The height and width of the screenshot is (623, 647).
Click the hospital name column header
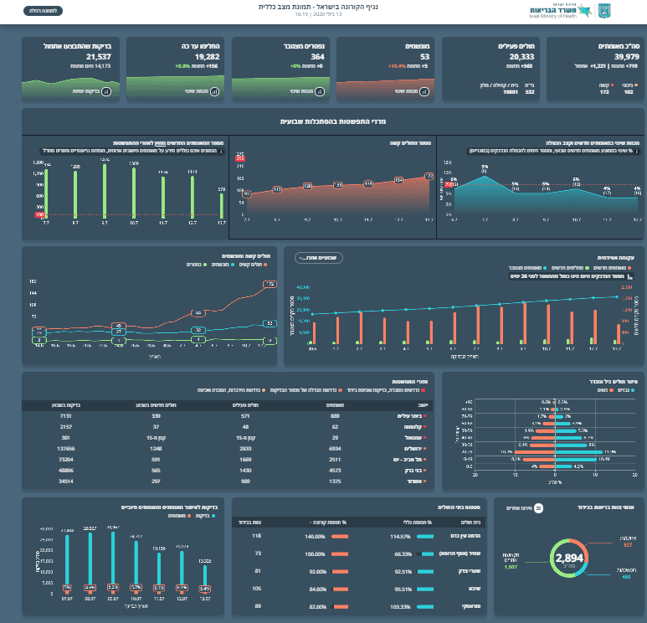pyautogui.click(x=470, y=523)
